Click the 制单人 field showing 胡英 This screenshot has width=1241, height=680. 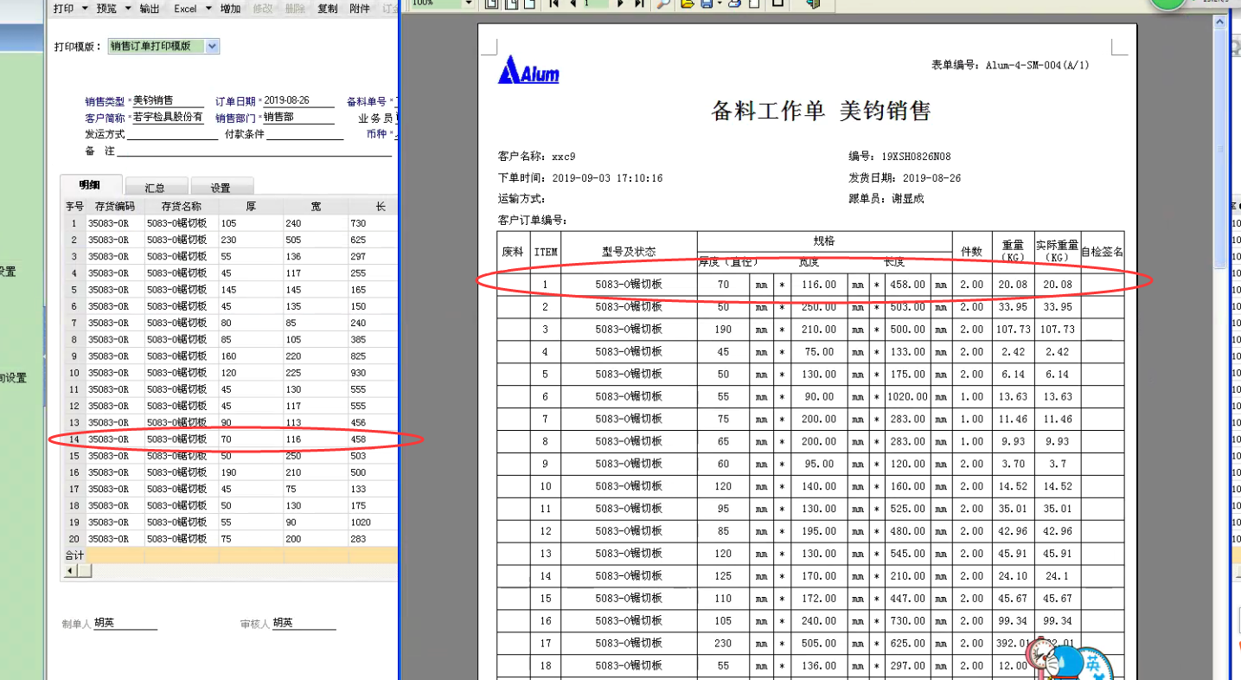(125, 623)
